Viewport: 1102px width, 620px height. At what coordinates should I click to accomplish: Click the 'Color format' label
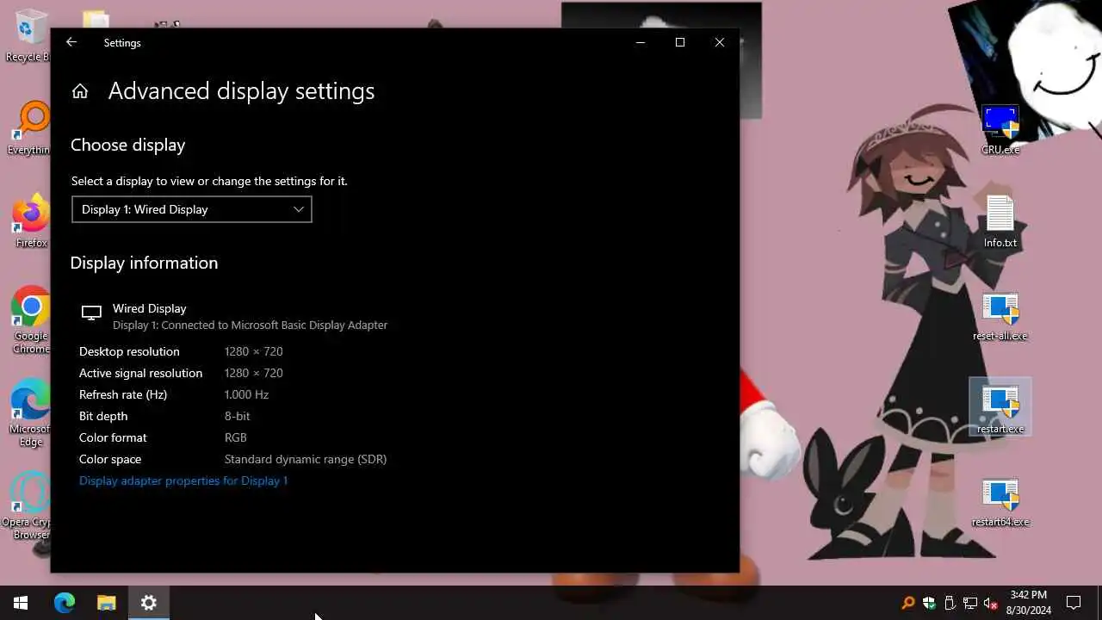pos(113,437)
